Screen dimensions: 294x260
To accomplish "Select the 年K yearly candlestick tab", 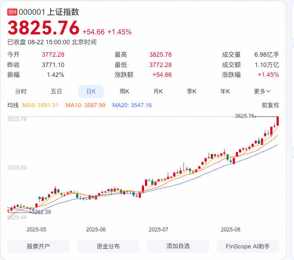I will coord(225,92).
